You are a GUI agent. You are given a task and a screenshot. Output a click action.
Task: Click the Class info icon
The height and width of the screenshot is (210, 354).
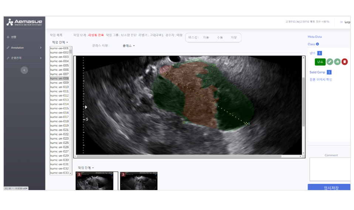(317, 44)
